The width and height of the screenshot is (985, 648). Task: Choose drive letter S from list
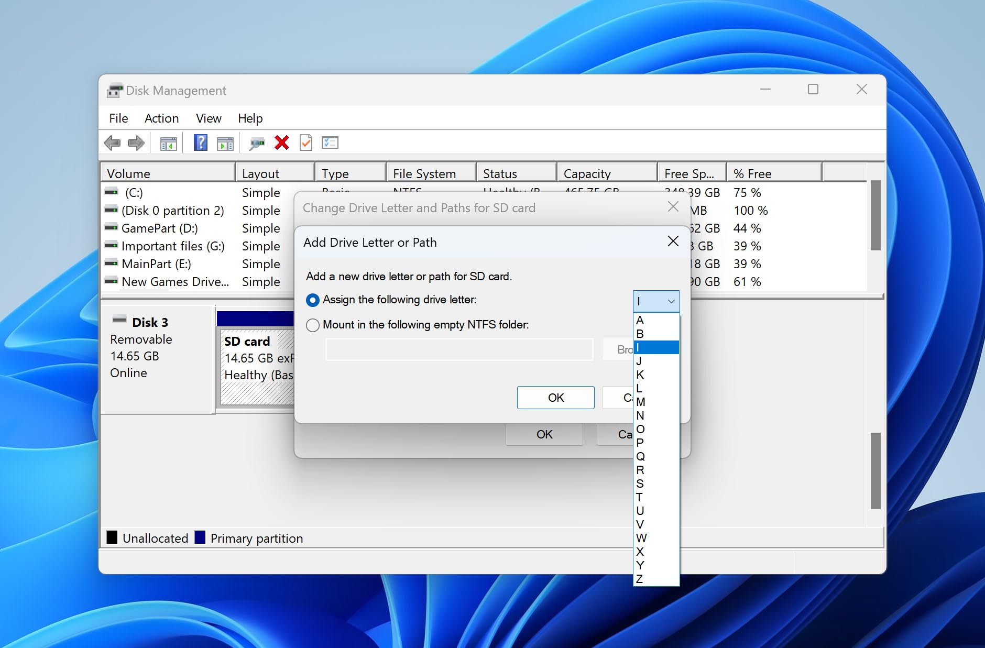click(x=656, y=484)
